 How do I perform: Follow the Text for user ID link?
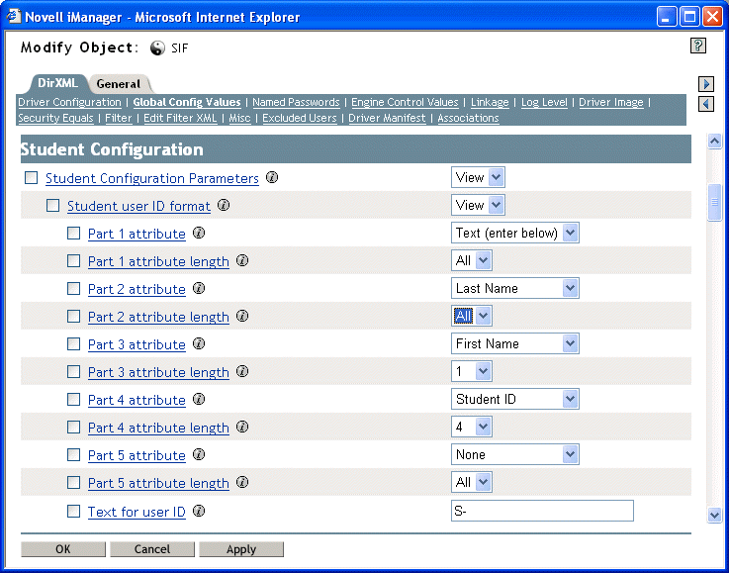137,512
